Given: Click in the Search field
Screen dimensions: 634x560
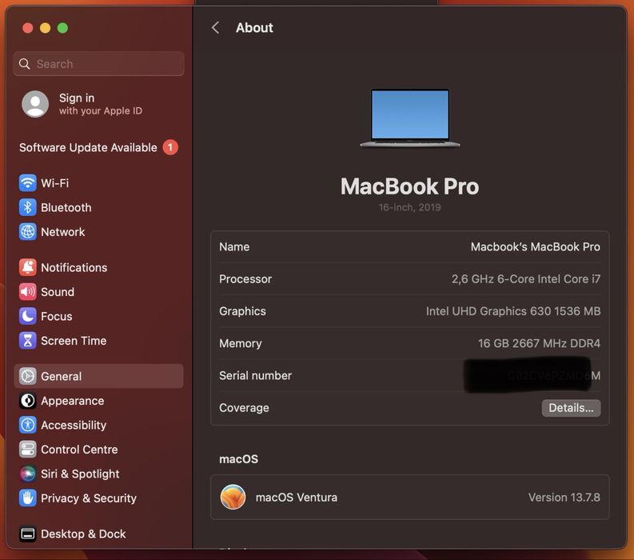Looking at the screenshot, I should [x=98, y=64].
